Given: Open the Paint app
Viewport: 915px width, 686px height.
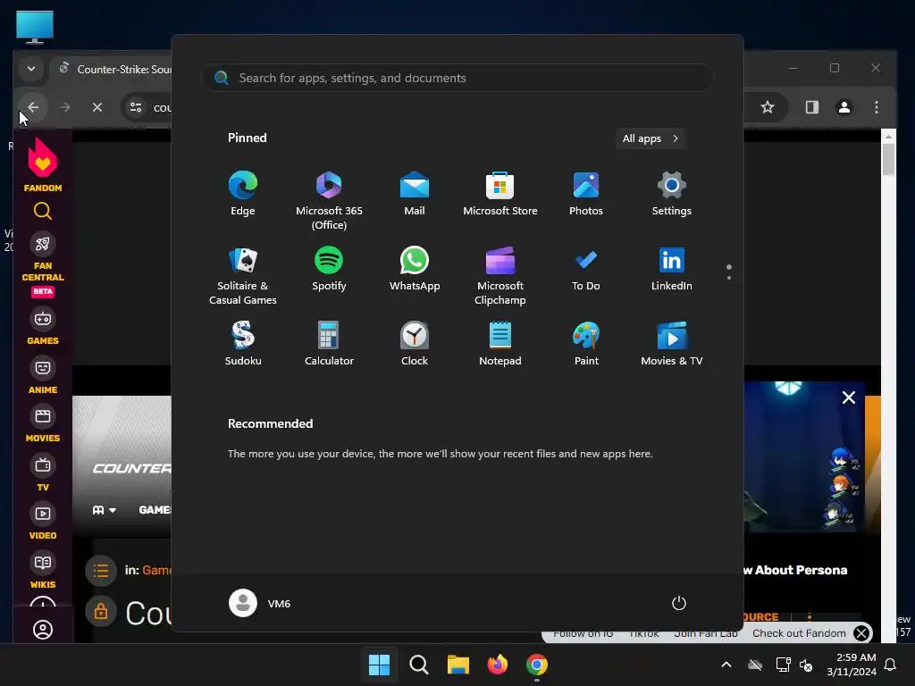Looking at the screenshot, I should [586, 344].
